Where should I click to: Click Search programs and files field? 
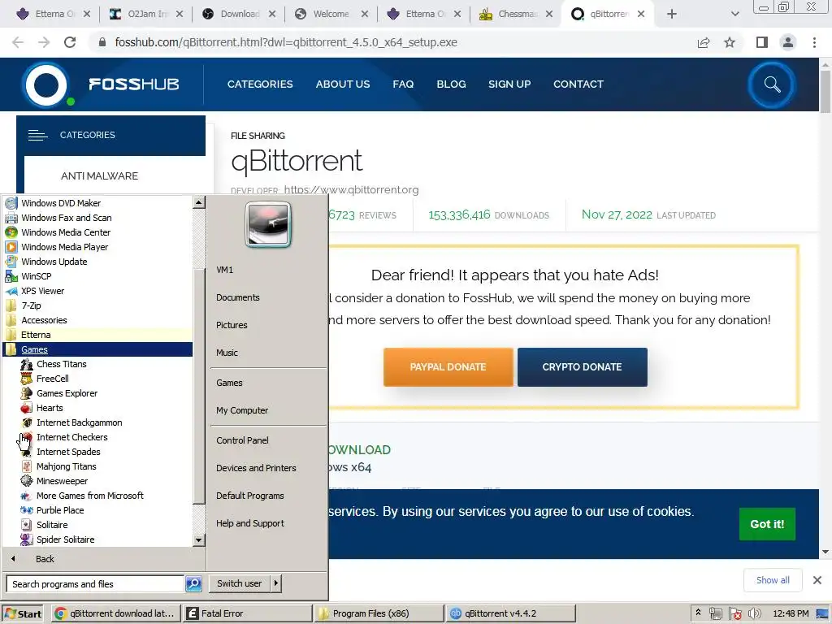pos(96,583)
